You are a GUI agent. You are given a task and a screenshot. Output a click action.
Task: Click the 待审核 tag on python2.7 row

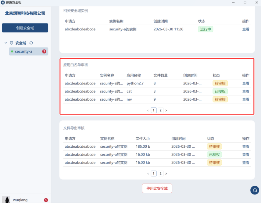click(x=220, y=83)
